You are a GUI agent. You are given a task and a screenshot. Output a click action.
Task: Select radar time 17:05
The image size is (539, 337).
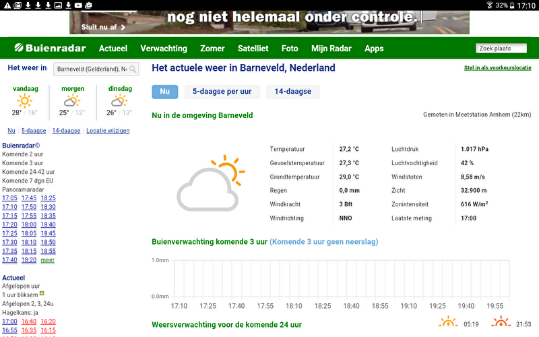tap(9, 198)
